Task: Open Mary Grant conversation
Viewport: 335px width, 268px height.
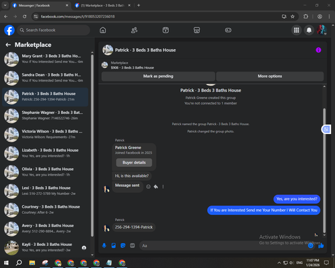Action: tap(45, 59)
